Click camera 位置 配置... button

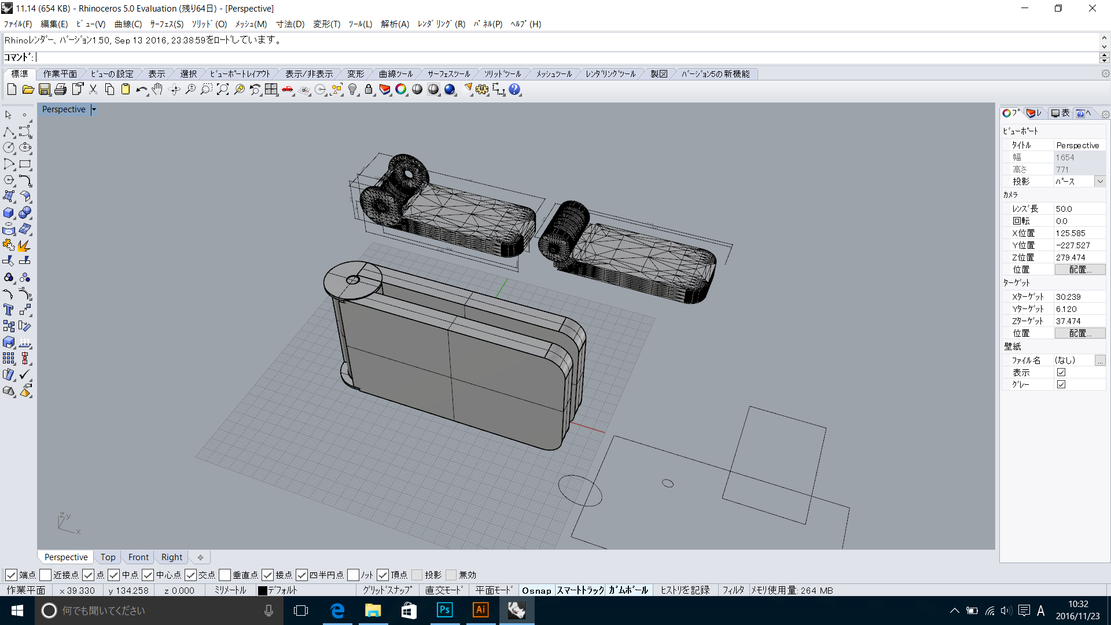point(1080,269)
